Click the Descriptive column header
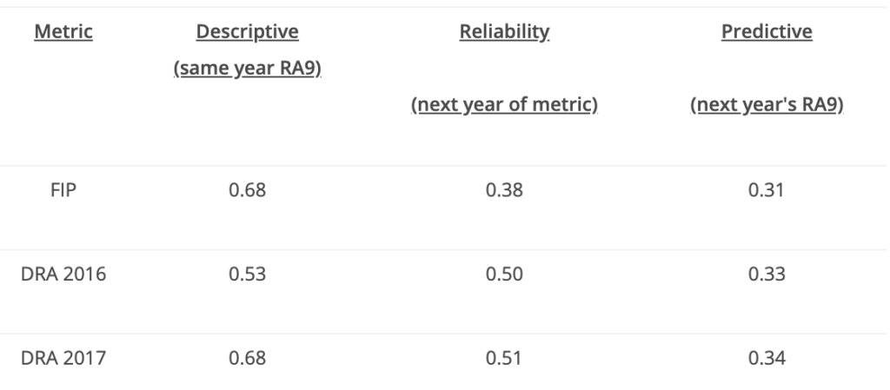Screen dimensions: 890x390 (247, 31)
